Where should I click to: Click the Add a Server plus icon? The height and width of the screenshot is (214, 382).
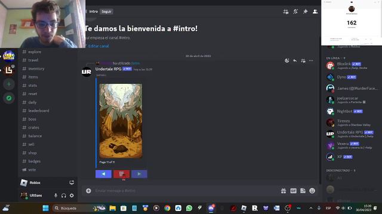9,84
